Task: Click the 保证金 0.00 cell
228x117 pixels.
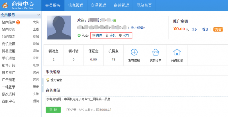Action: click(93, 55)
